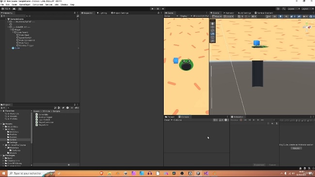Select the Rotate tool in Scene overlay
The image size is (315, 177).
coord(213,30)
